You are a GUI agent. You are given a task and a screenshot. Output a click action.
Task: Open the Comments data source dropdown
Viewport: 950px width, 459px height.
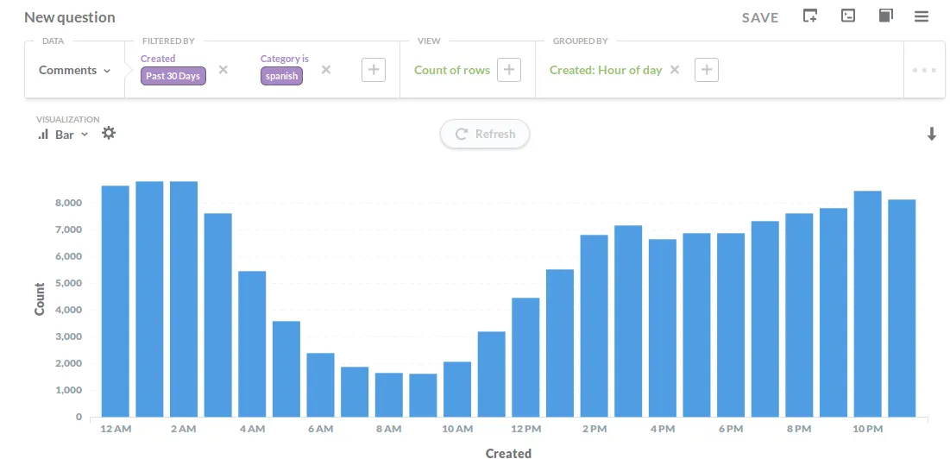pos(74,70)
